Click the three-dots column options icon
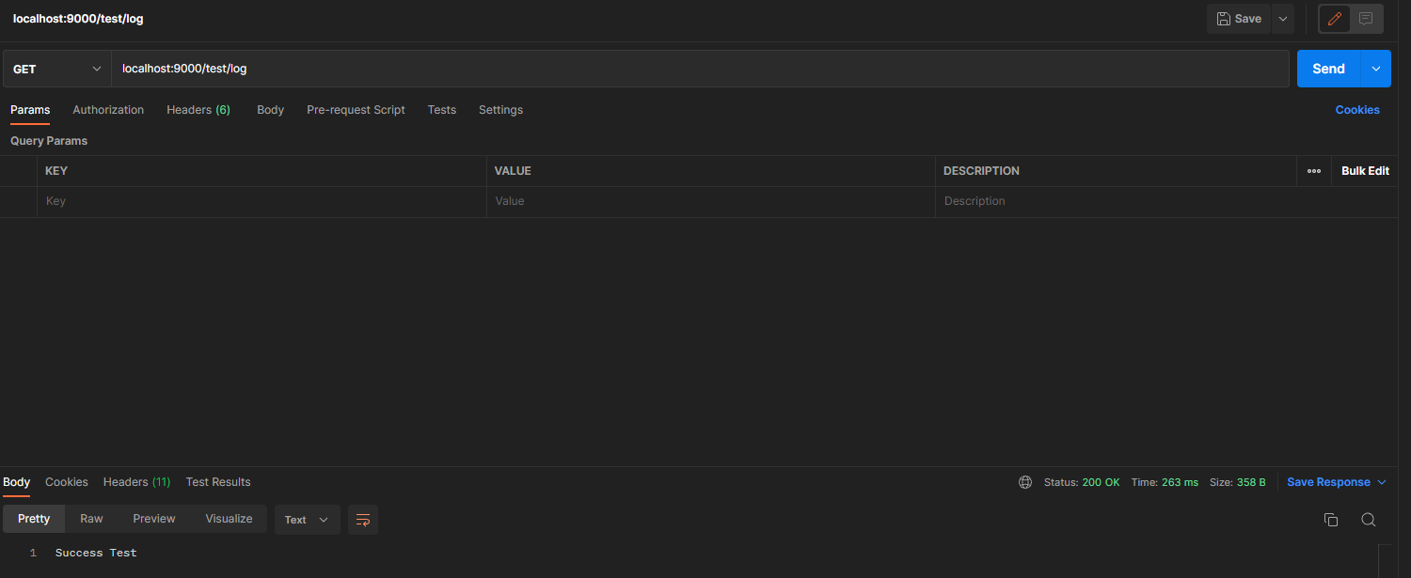 tap(1314, 171)
